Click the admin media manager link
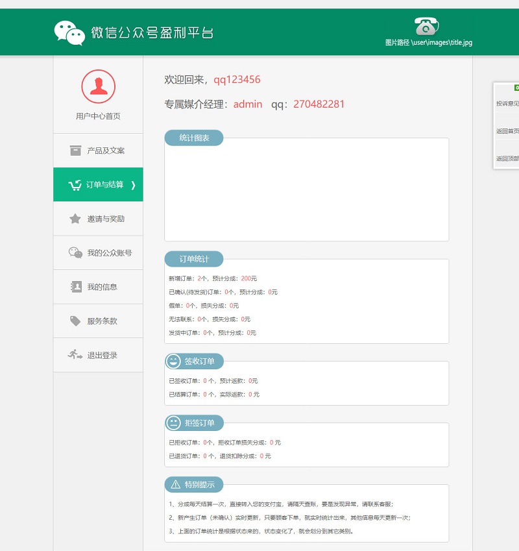 coord(247,103)
